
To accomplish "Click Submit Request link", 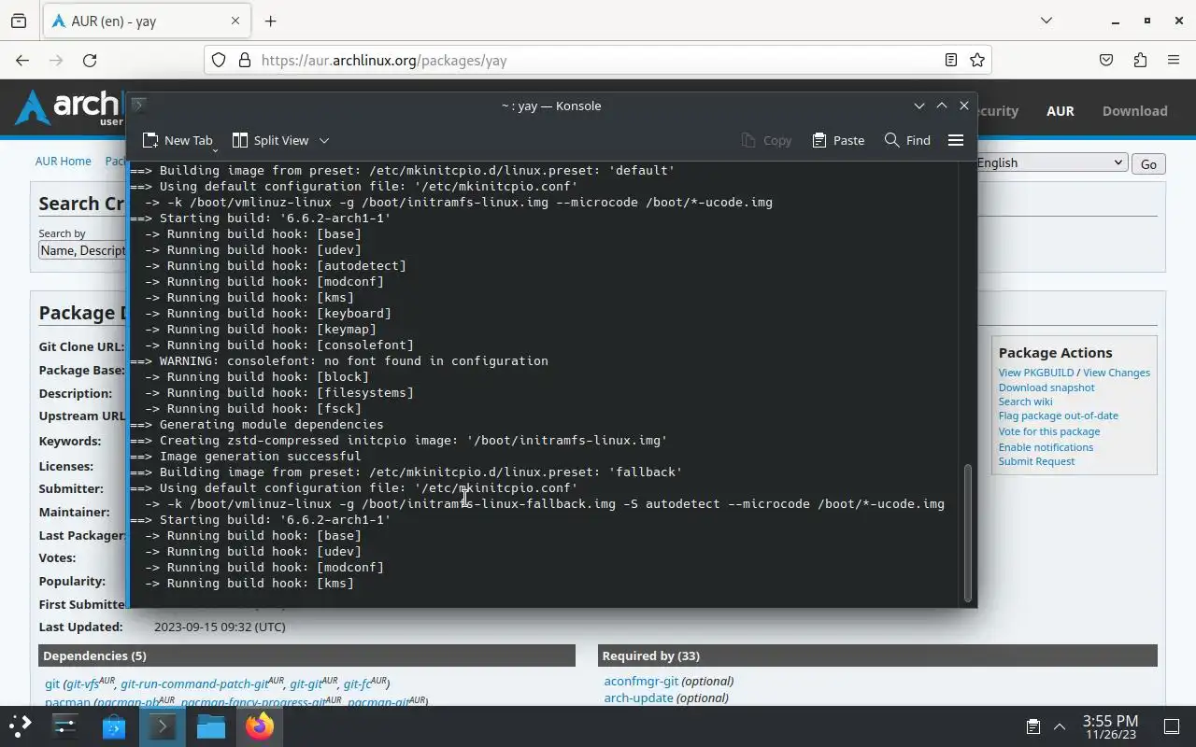I will [x=1036, y=461].
